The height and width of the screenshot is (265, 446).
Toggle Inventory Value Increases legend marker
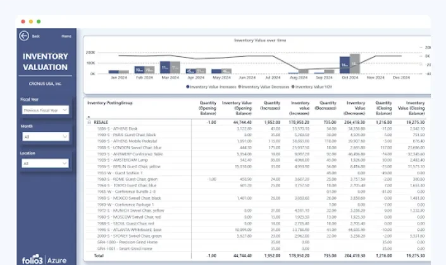point(188,87)
